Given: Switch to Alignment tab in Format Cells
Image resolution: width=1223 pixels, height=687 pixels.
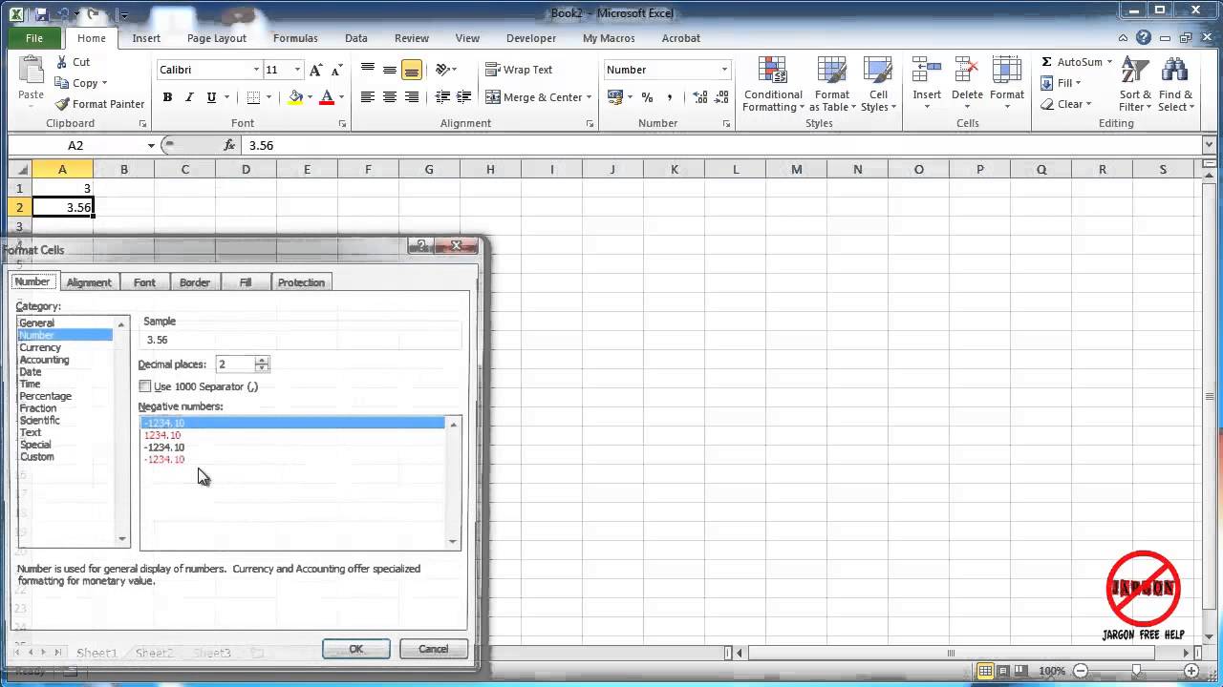Looking at the screenshot, I should point(89,282).
